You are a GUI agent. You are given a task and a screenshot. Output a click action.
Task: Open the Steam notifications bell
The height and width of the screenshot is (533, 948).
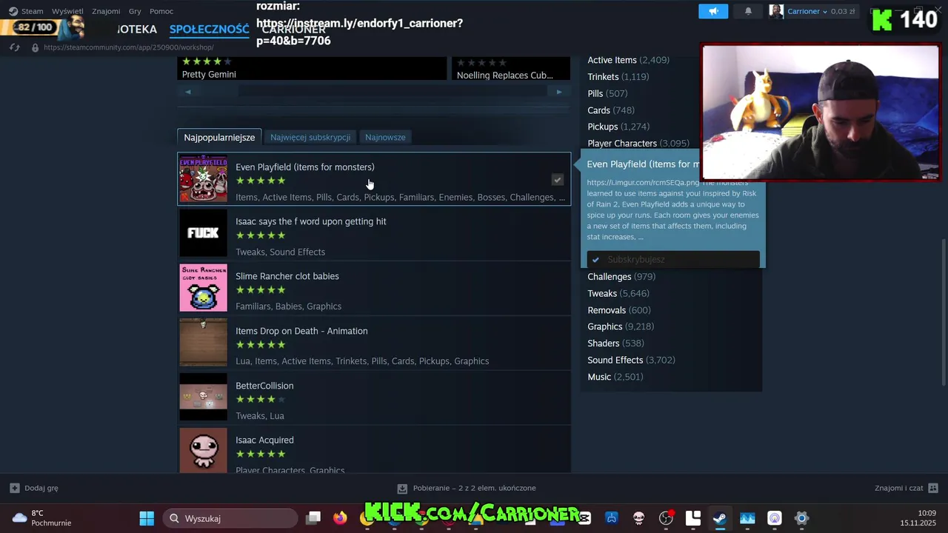748,11
